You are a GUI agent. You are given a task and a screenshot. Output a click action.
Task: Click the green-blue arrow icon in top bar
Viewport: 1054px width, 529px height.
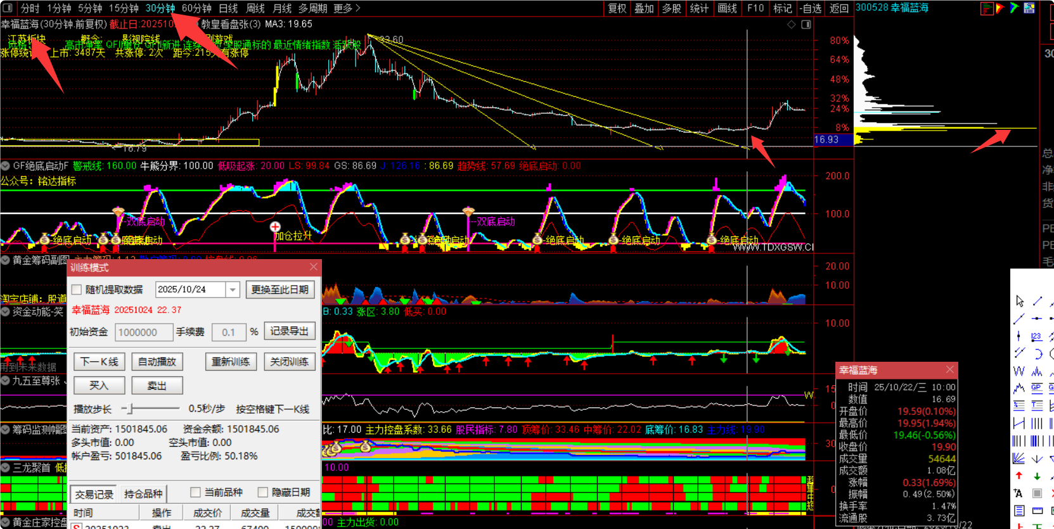coord(1015,8)
